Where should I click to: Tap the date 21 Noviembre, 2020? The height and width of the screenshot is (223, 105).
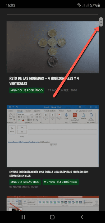[x=24, y=187]
